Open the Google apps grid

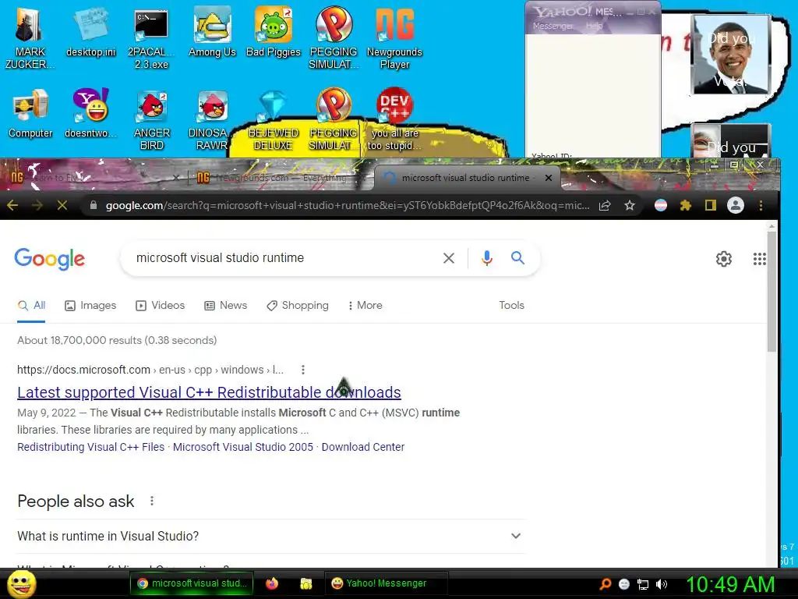point(759,259)
